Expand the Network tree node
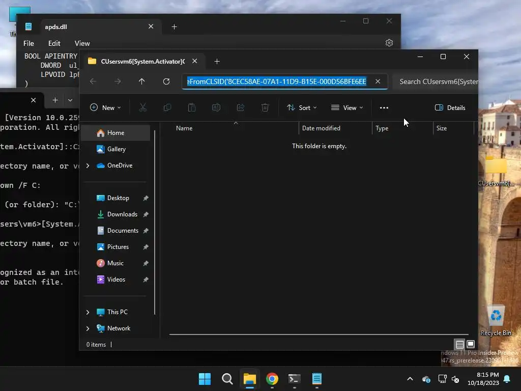The height and width of the screenshot is (391, 521). (88, 328)
